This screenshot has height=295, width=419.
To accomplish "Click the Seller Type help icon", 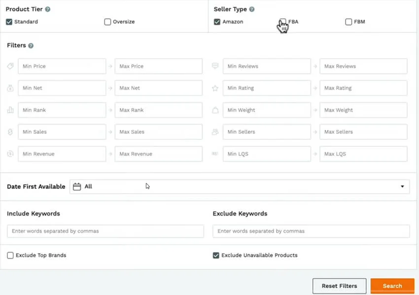I will click(251, 9).
